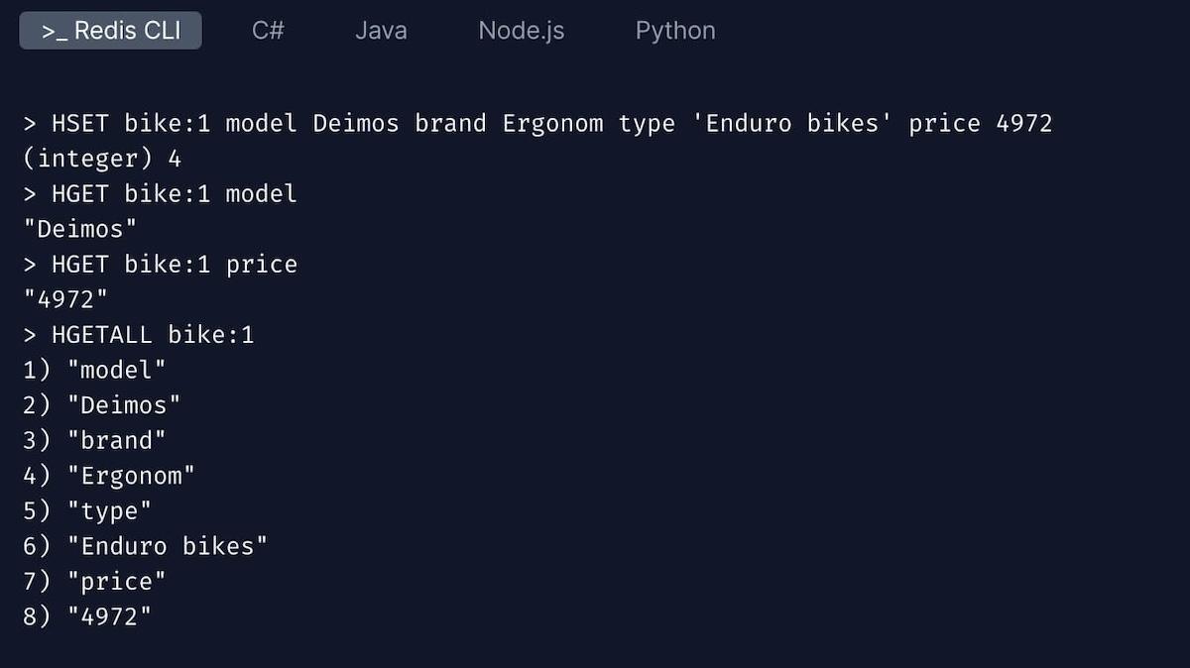Click the HSET bike:1 command line

[x=537, y=124]
